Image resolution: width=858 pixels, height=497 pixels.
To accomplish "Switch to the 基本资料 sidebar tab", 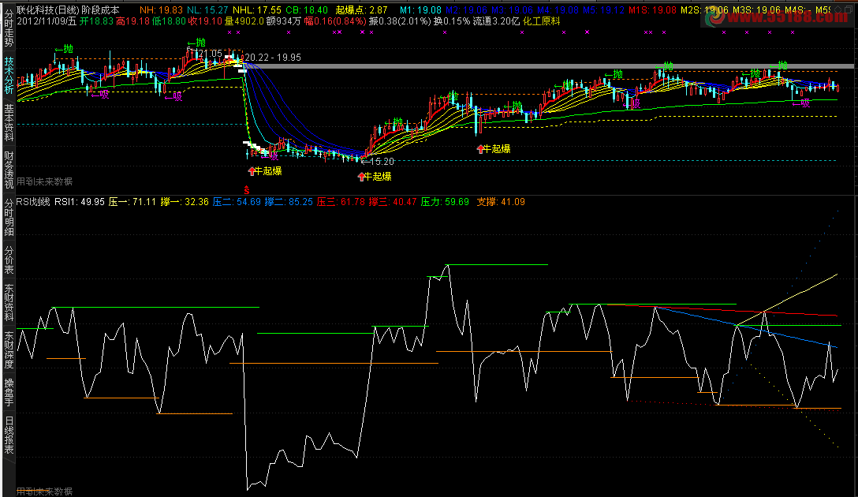I will pyautogui.click(x=9, y=123).
